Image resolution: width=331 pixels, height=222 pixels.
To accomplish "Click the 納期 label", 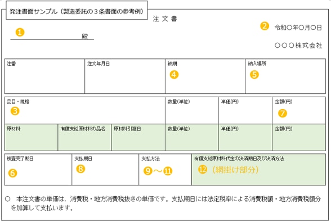I will pyautogui.click(x=172, y=64).
